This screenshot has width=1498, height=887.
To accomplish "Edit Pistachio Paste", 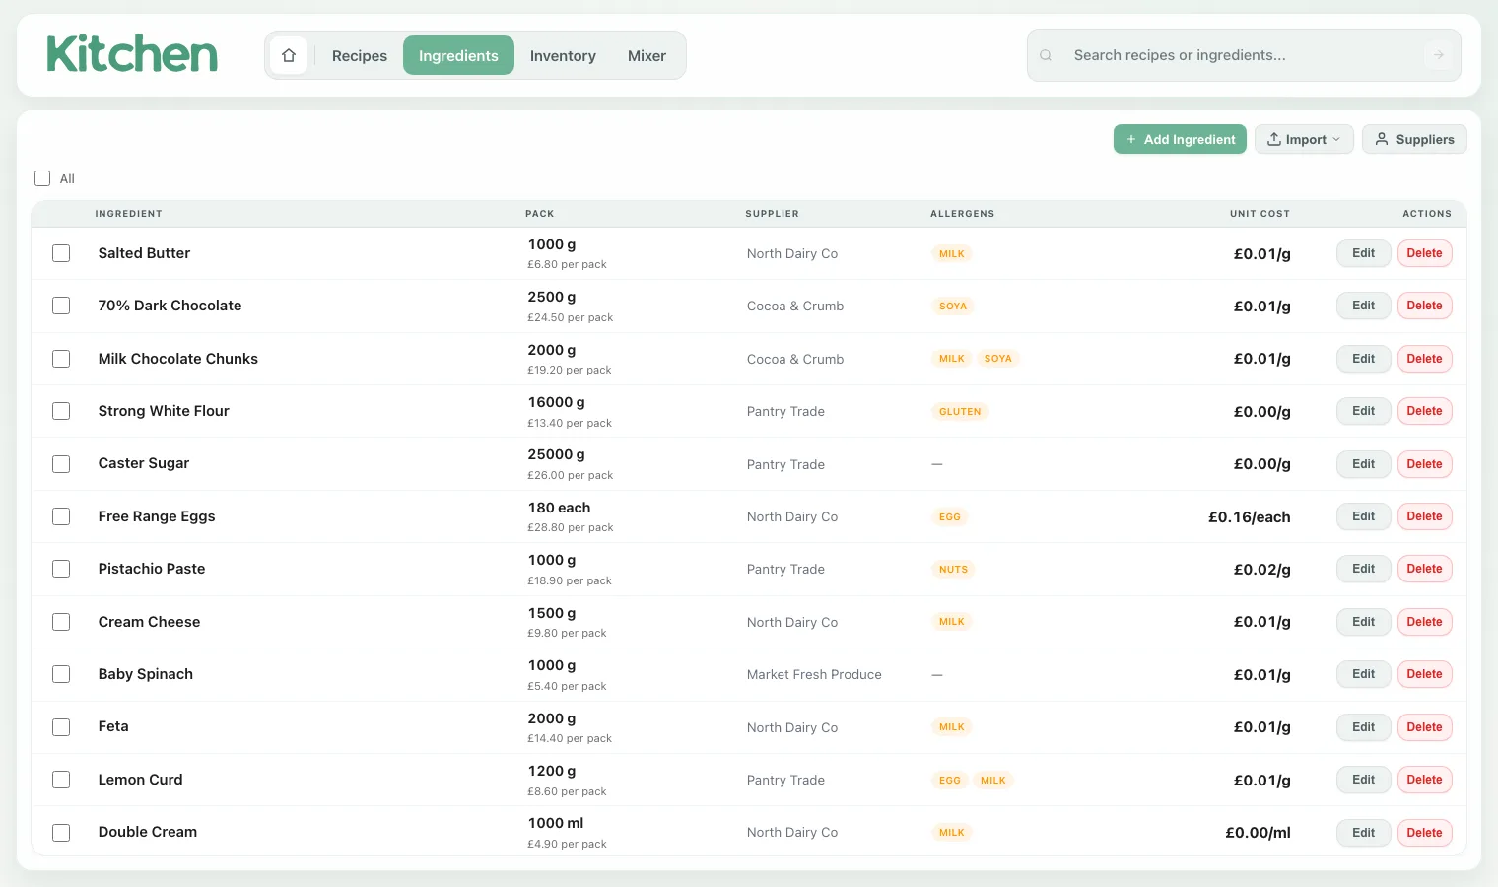I will (x=1363, y=569).
